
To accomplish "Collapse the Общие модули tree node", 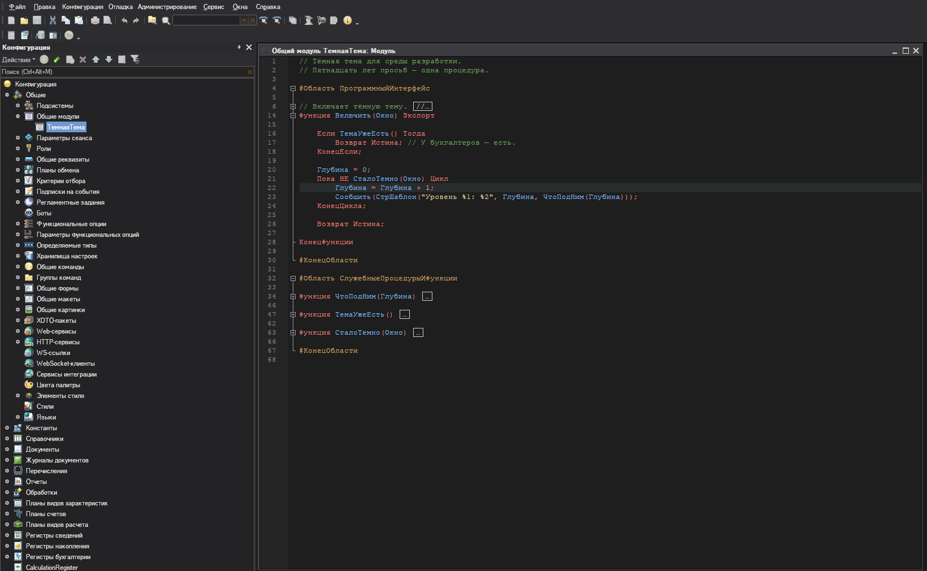I will (18, 116).
